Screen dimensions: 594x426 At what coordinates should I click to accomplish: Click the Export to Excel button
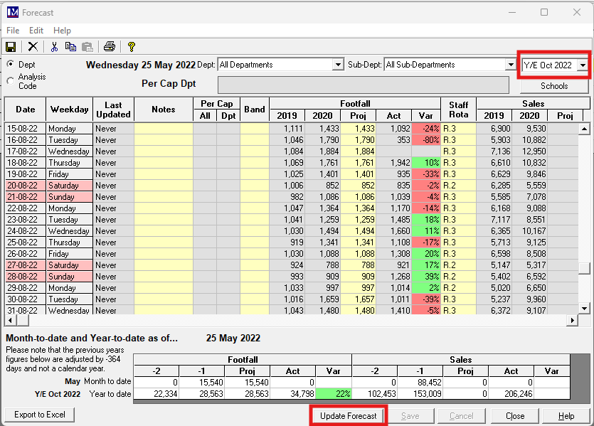[x=40, y=415]
